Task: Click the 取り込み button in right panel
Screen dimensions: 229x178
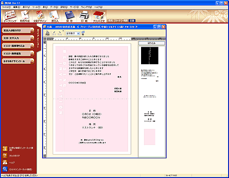Action: pos(152,43)
